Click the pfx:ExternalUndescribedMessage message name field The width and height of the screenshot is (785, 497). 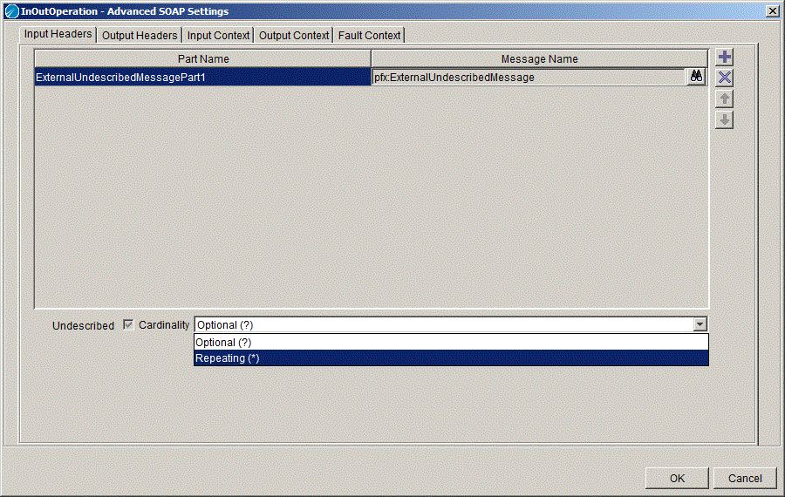(x=529, y=77)
